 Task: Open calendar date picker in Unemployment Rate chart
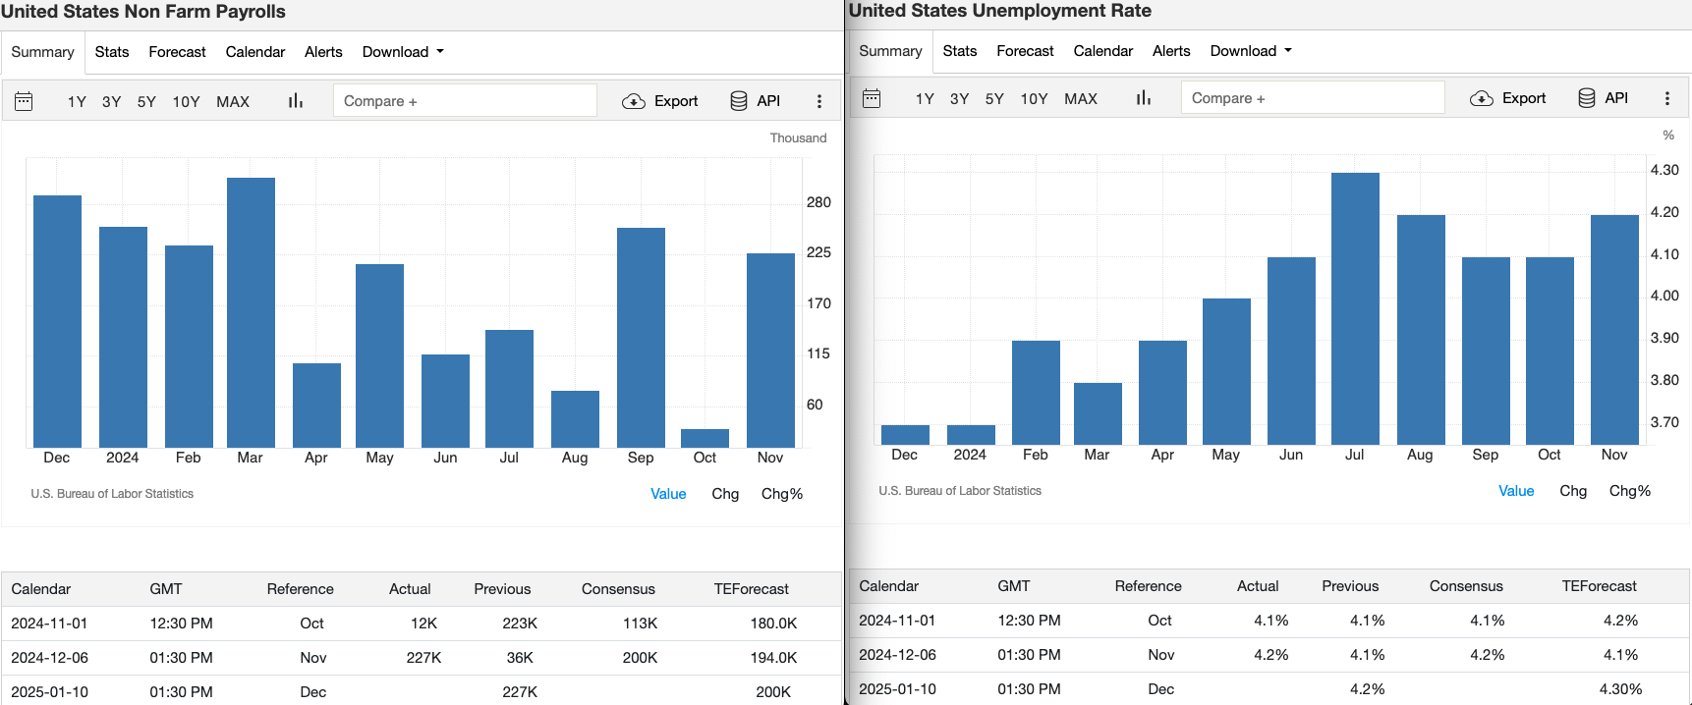click(872, 98)
